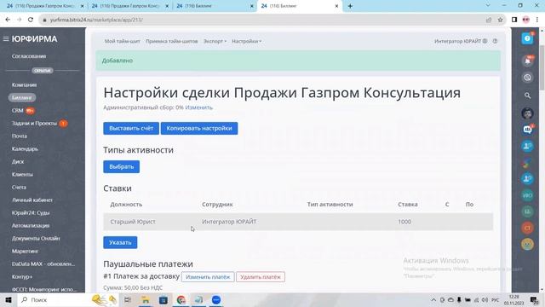The height and width of the screenshot is (307, 545).
Task: Open Приемка тайм-шитов tab
Action: click(171, 41)
